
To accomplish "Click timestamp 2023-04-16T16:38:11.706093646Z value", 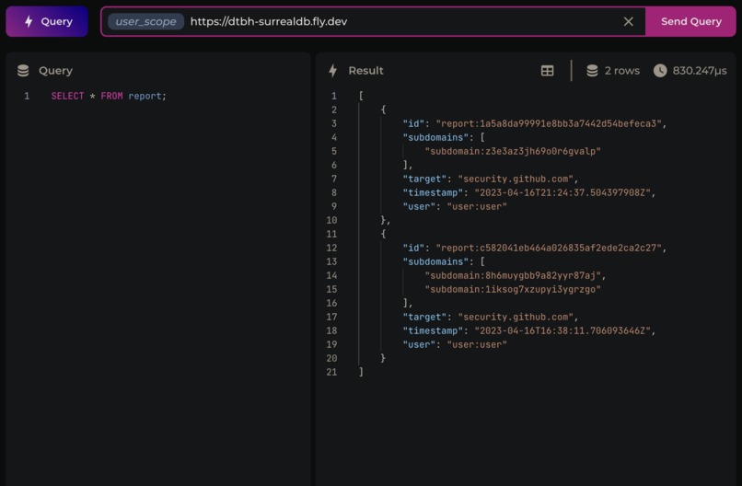I will 562,330.
